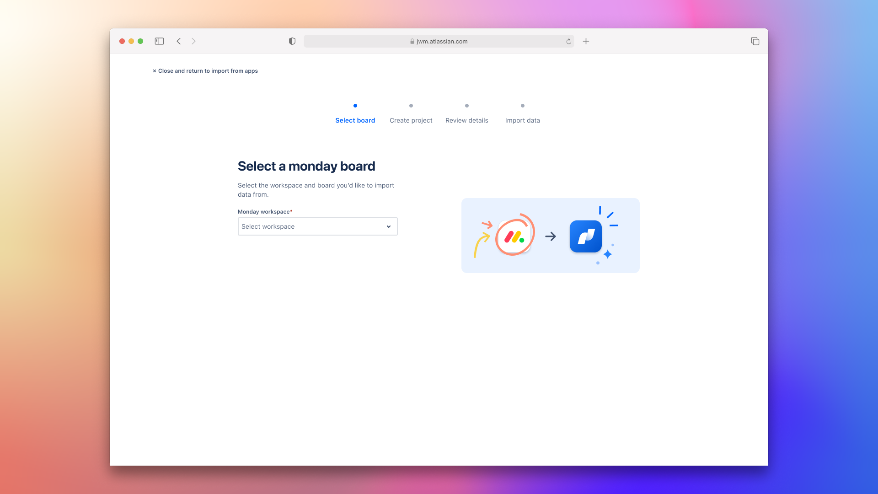
Task: Click the dropdown chevron in workspace field
Action: 388,226
